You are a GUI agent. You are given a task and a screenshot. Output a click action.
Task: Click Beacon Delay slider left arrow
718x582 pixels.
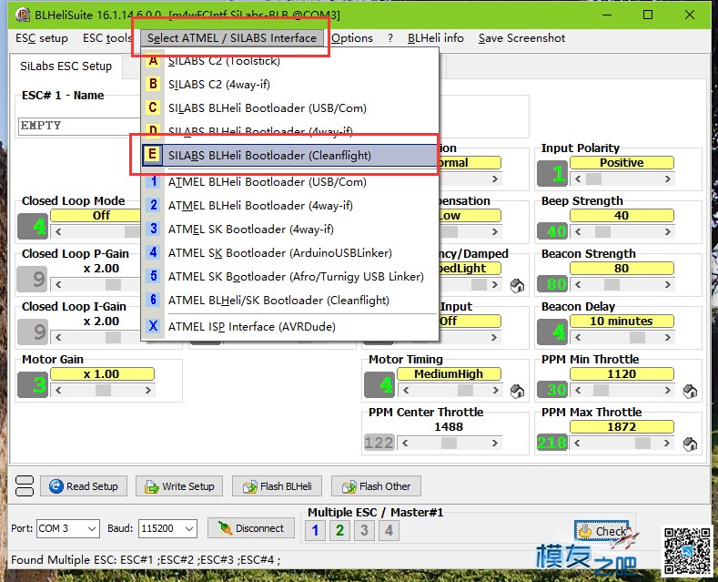tap(578, 338)
